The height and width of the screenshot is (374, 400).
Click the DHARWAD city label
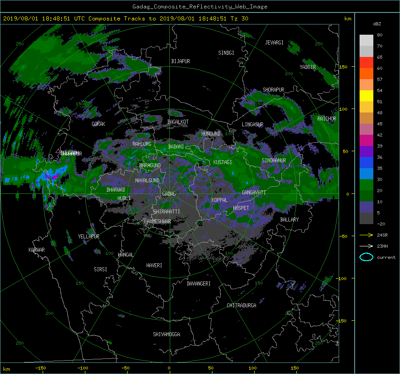coord(116,190)
